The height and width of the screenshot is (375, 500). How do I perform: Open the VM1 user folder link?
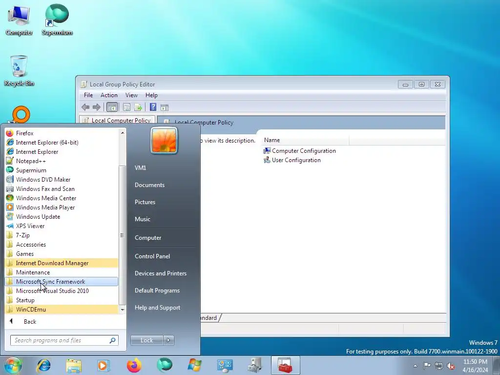140,168
